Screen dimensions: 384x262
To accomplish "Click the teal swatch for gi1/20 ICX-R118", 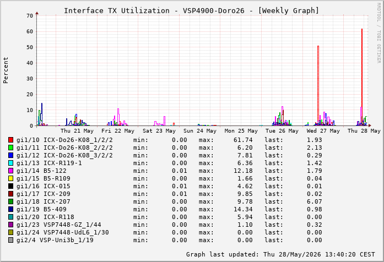I will [10, 217].
